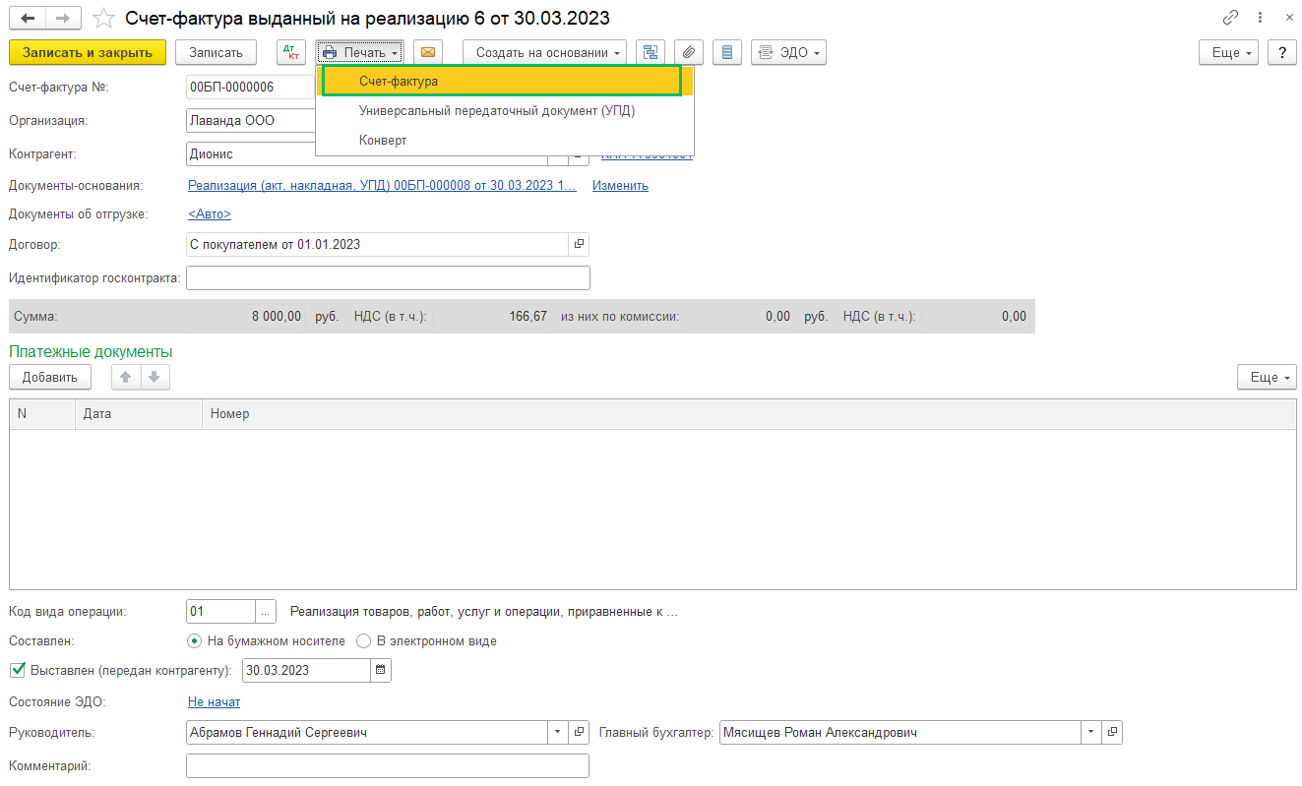Collapse the Печать dropdown
This screenshot has width=1302, height=786.
tap(361, 52)
